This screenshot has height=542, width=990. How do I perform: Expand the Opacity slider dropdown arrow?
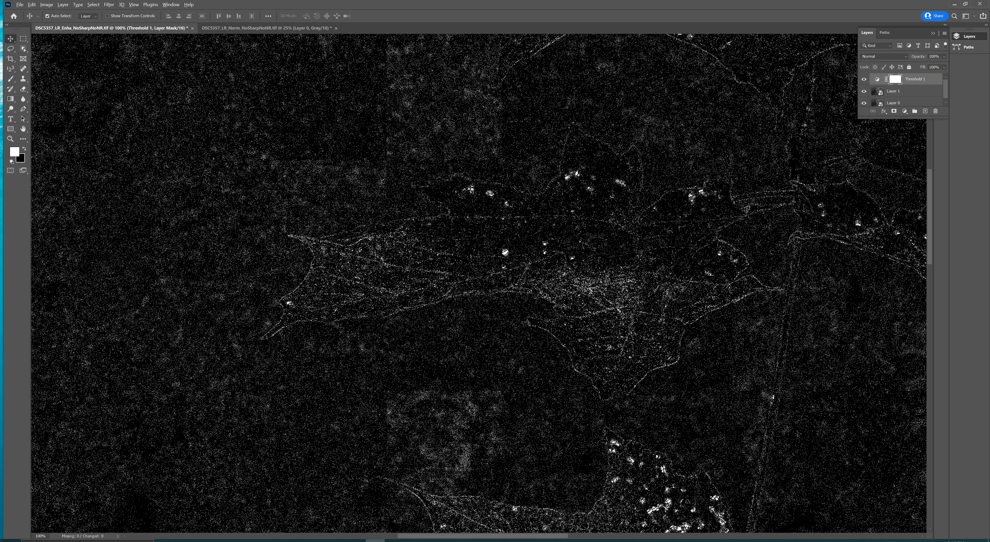click(x=944, y=56)
